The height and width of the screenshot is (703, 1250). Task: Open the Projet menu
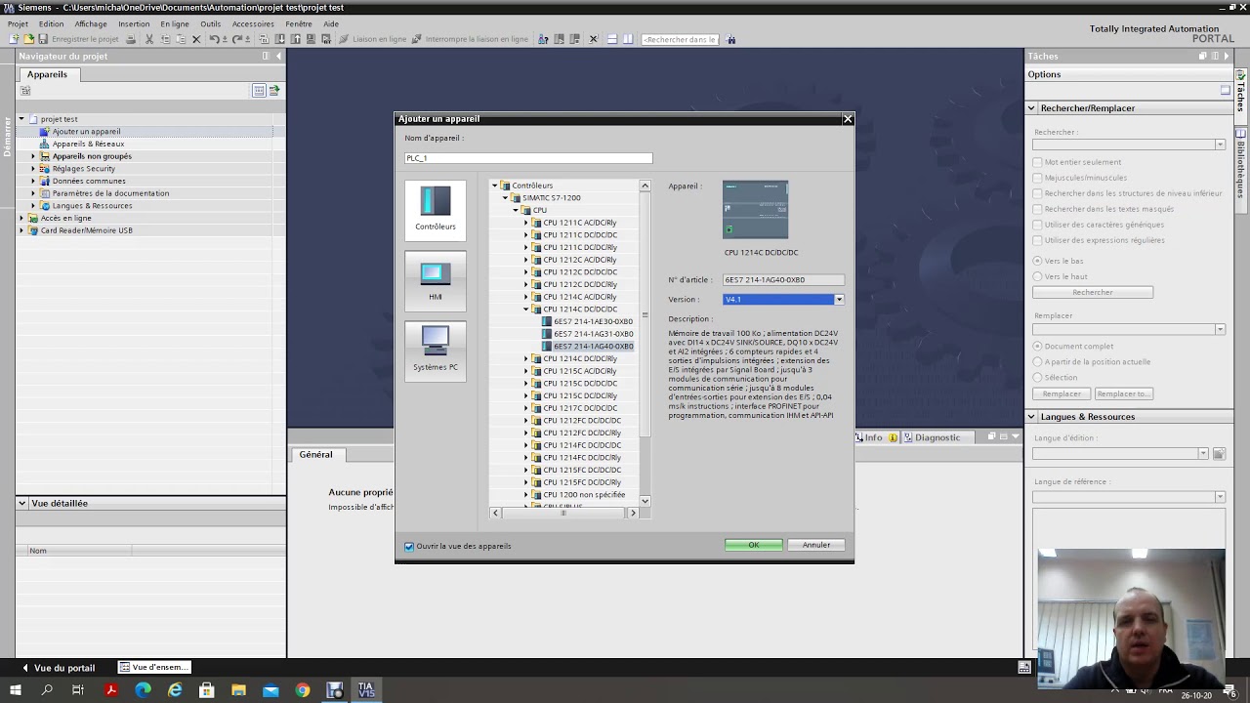(x=18, y=23)
